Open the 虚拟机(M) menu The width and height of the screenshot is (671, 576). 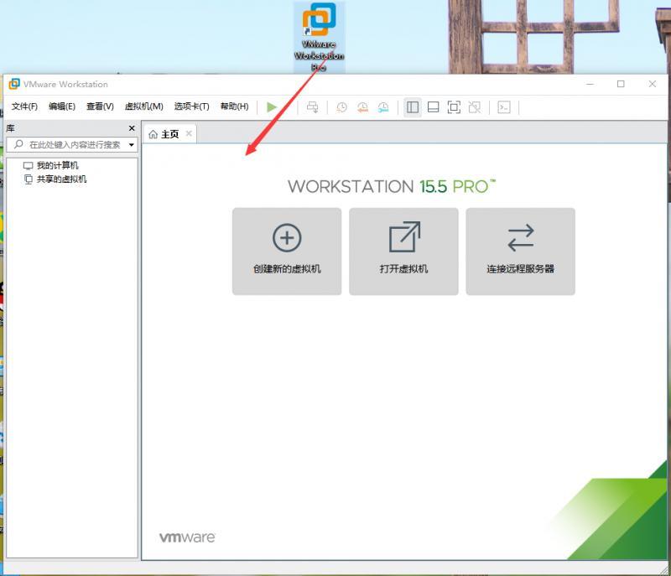(143, 106)
